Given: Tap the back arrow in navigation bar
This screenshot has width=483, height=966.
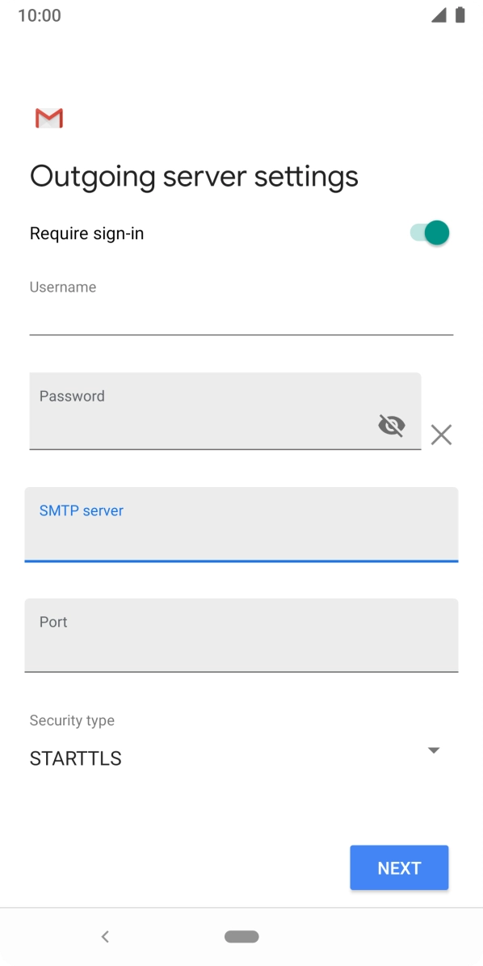Looking at the screenshot, I should click(x=105, y=936).
